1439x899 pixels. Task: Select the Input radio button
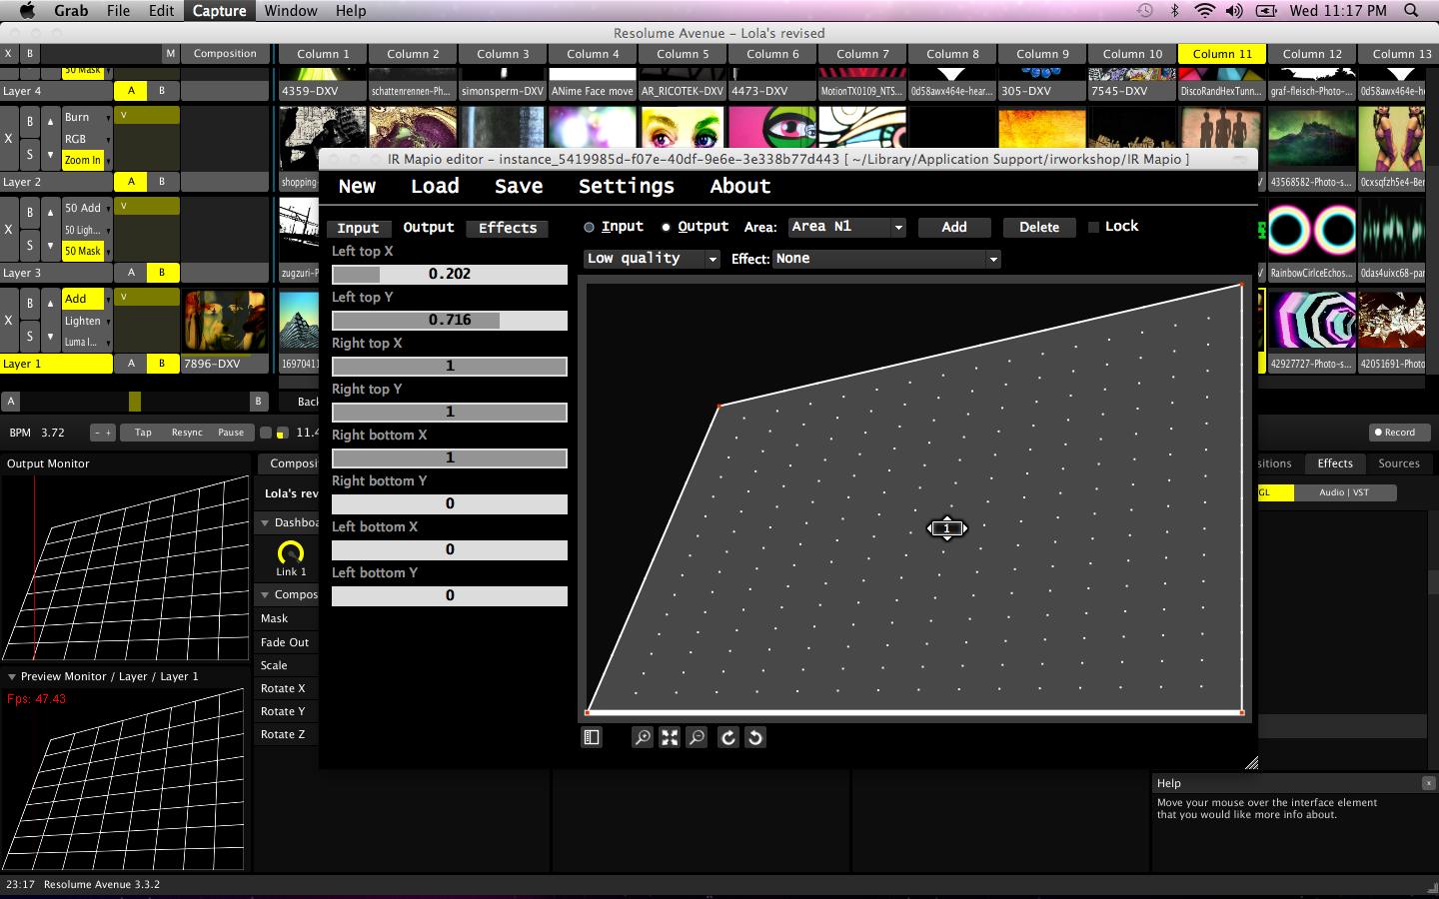tap(589, 228)
